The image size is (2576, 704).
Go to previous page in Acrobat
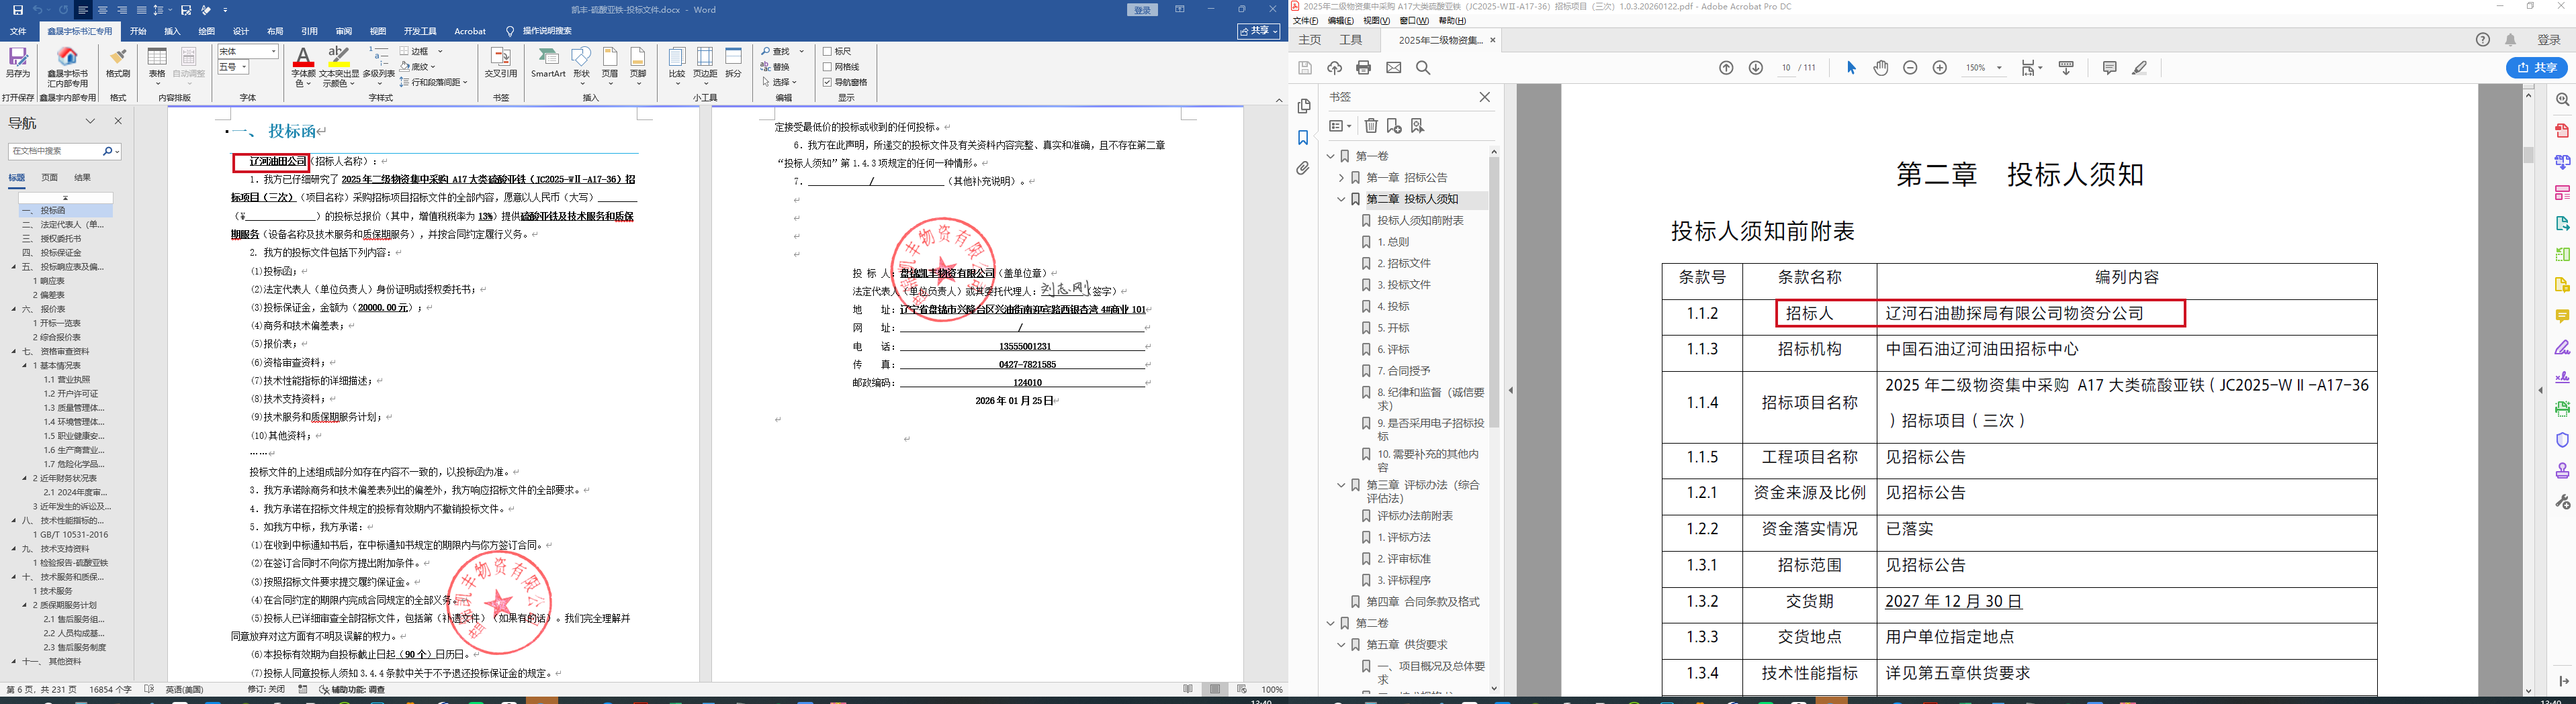point(1726,68)
